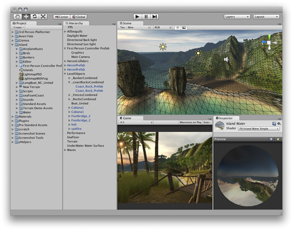Screen dimensions: 293x230
Task: Select the Move transform tool
Action: coord(26,16)
